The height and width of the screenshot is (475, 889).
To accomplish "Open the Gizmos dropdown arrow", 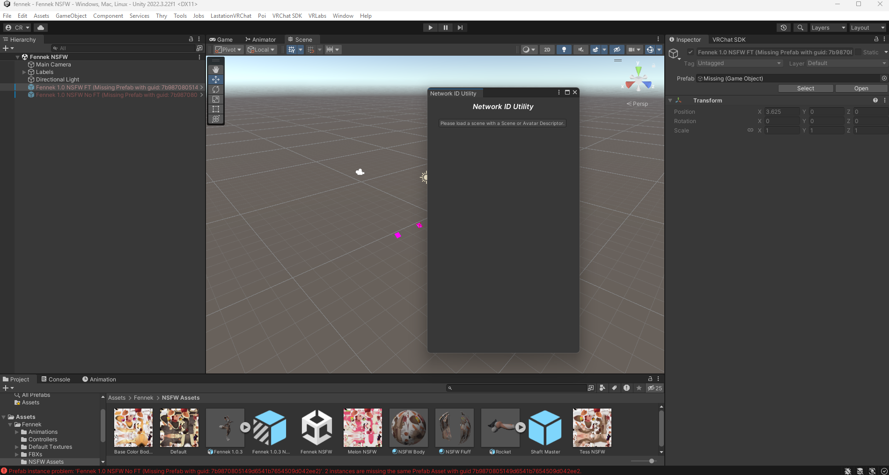I will (x=659, y=50).
